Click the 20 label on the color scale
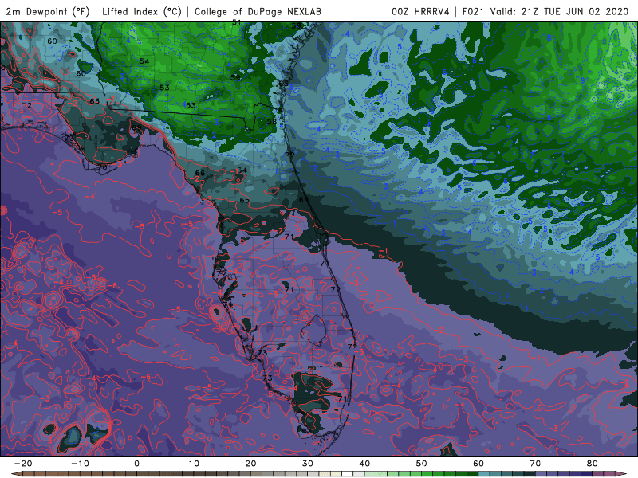Viewport: 638px width, 478px height. pyautogui.click(x=250, y=464)
